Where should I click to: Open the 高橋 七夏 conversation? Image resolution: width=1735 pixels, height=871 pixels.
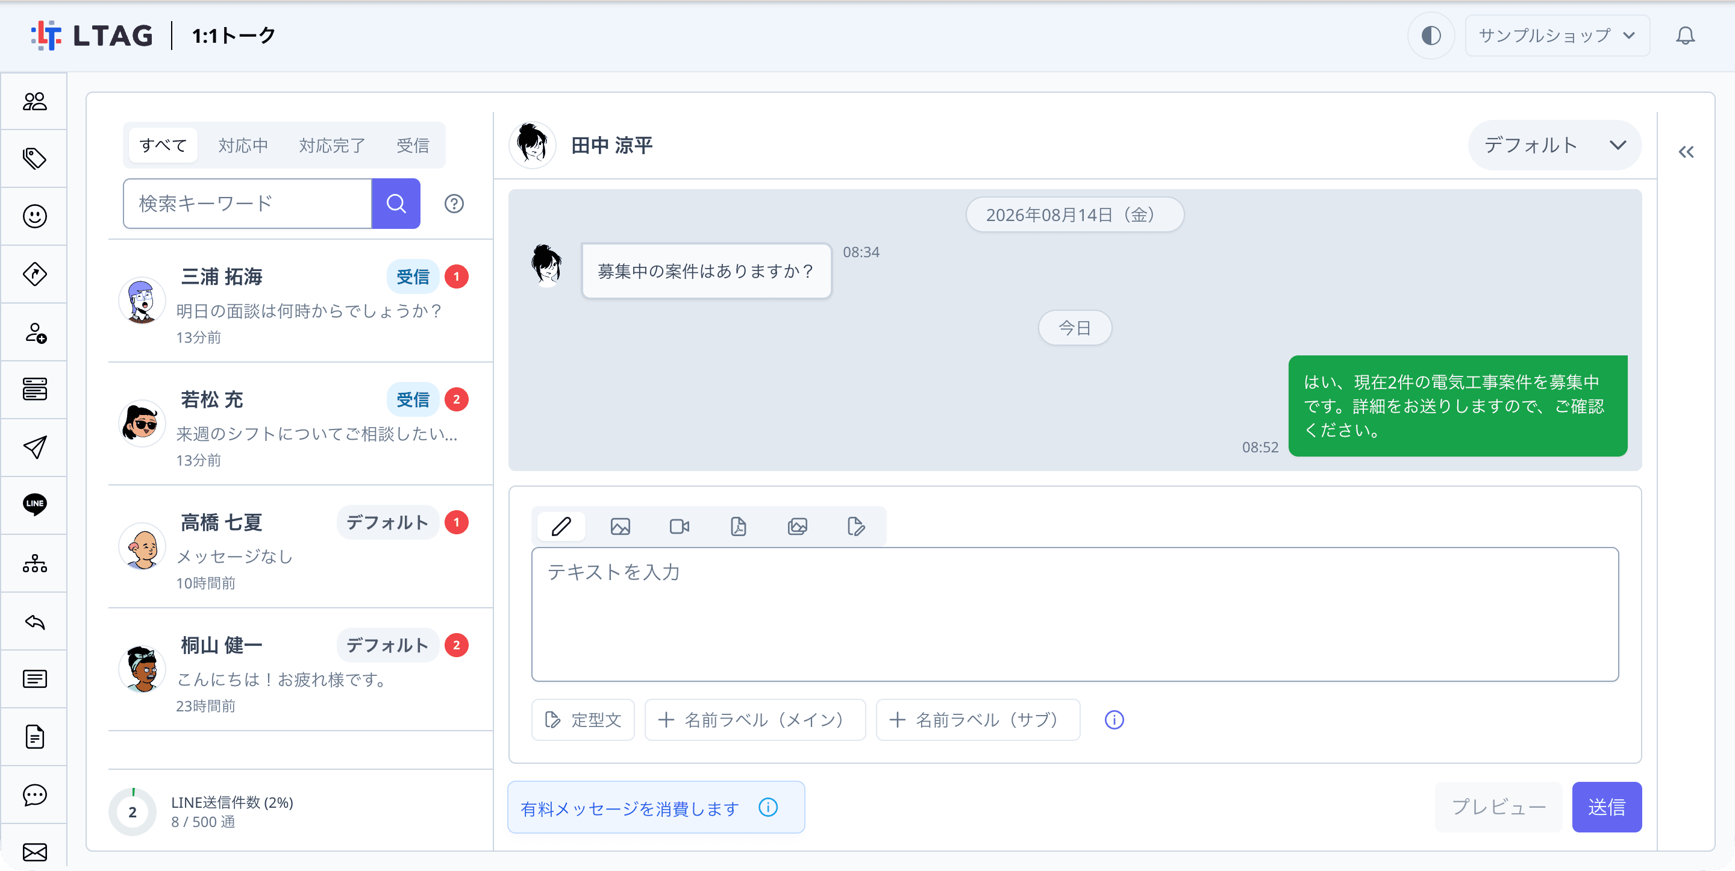(301, 546)
